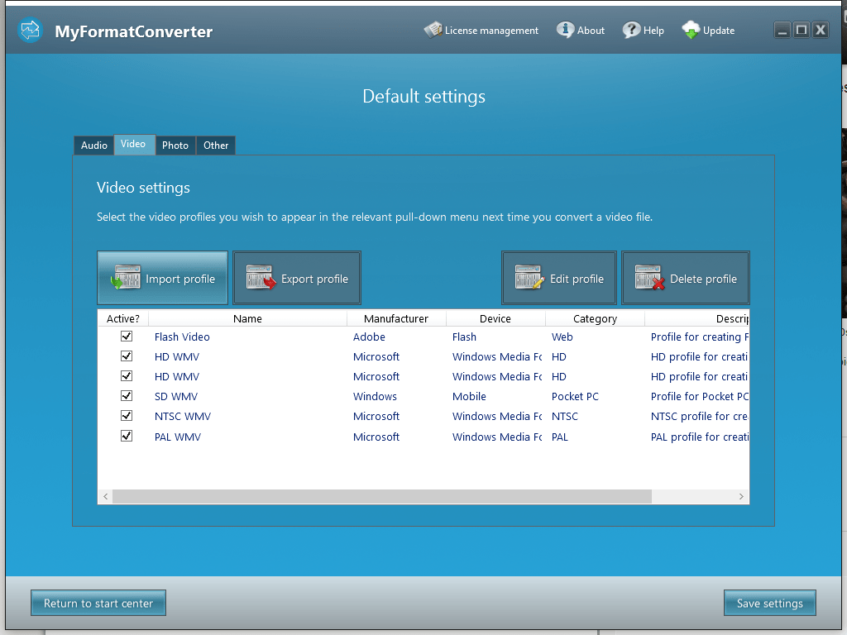847x635 pixels.
Task: Click the right arrow of the horizontal scrollbar
Action: point(742,496)
